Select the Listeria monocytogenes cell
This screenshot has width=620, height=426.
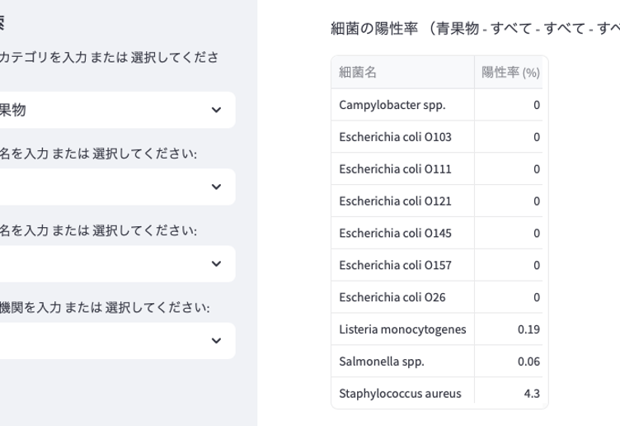point(402,329)
